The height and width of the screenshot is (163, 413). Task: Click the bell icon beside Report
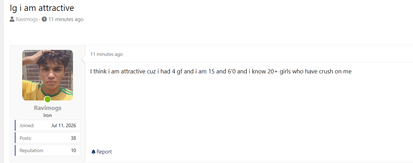[x=93, y=152]
